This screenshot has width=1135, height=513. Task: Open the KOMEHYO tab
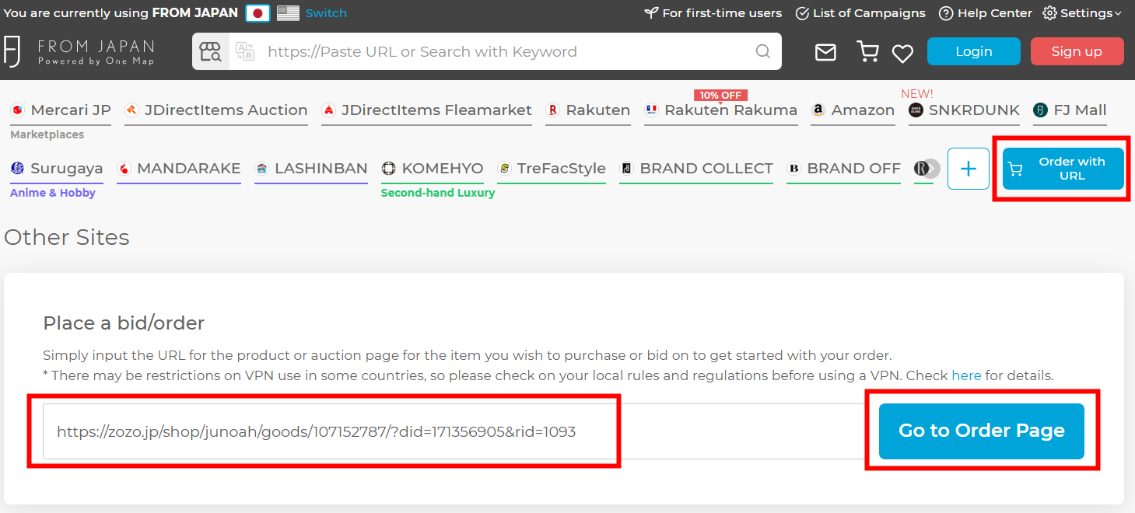pos(433,169)
